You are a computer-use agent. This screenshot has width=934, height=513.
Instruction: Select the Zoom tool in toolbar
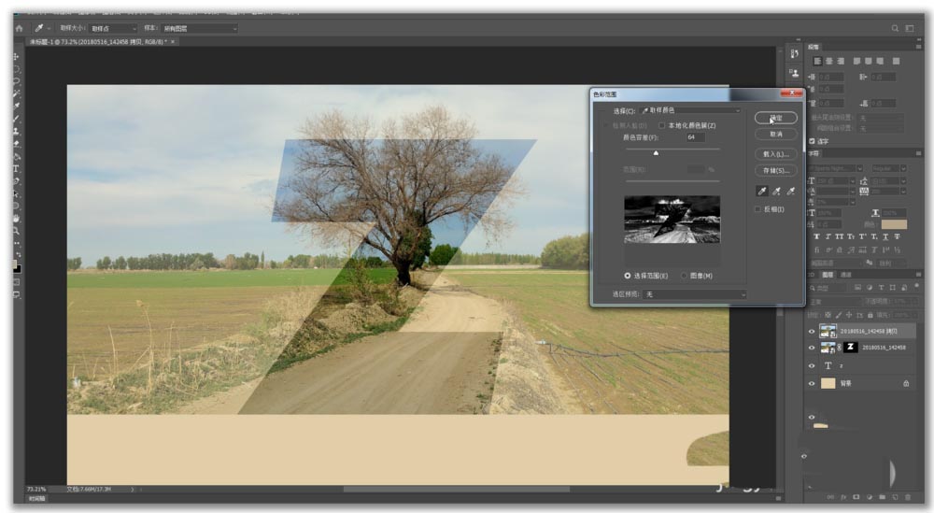(16, 231)
